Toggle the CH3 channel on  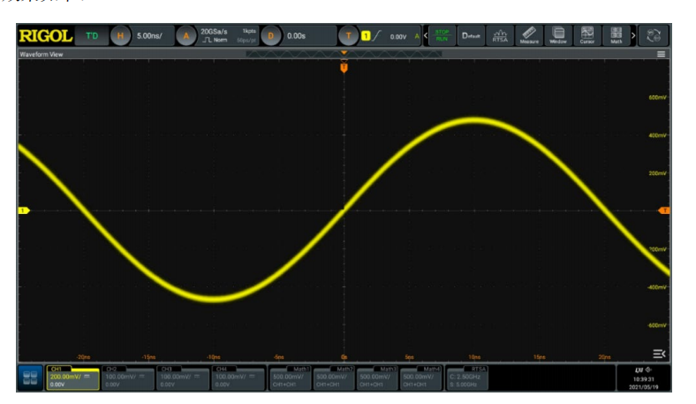[x=183, y=377]
